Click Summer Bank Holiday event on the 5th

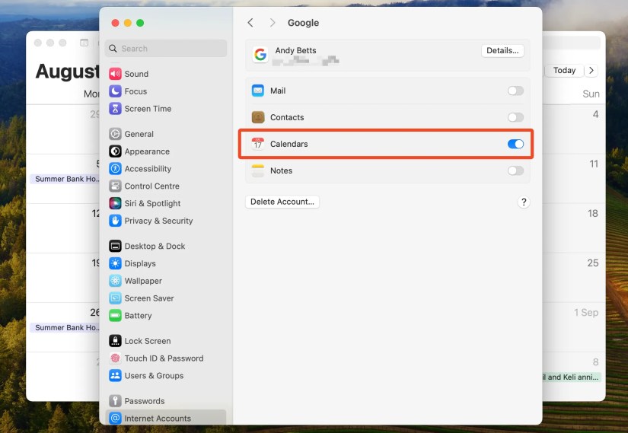(65, 179)
